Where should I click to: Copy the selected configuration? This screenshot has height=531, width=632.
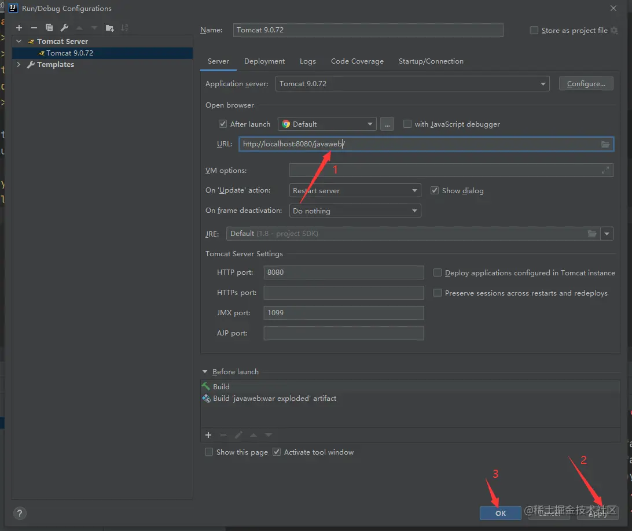(x=49, y=28)
